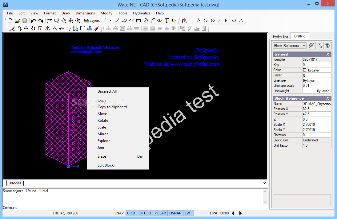
Task: Click the Explode dynamite icon
Action: (x=97, y=28)
